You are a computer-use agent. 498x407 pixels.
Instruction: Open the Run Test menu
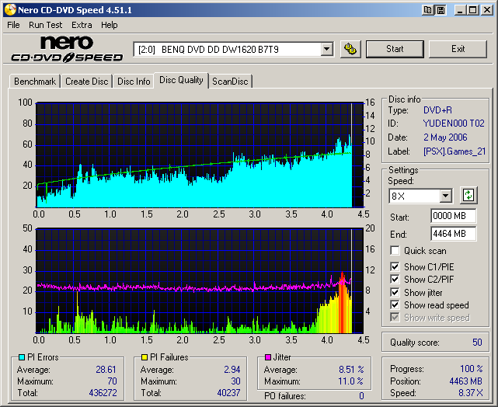coord(46,25)
